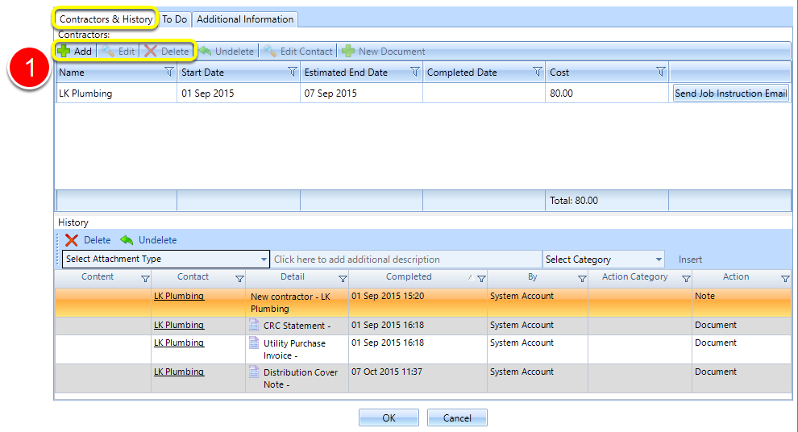Screen dimensions: 798x432
Task: Open the history Completed column filter
Action: [481, 278]
